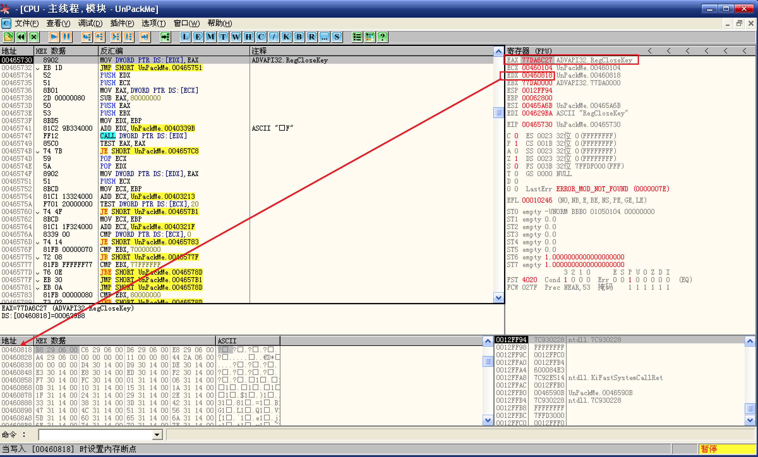The width and height of the screenshot is (758, 457).
Task: Open the Memory map M button
Action: 210,37
